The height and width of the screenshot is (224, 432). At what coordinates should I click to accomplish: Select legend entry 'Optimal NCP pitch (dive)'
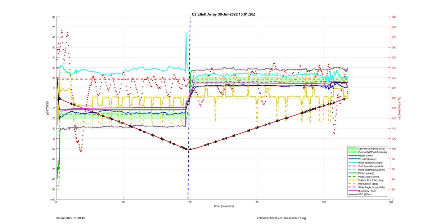click(x=372, y=148)
